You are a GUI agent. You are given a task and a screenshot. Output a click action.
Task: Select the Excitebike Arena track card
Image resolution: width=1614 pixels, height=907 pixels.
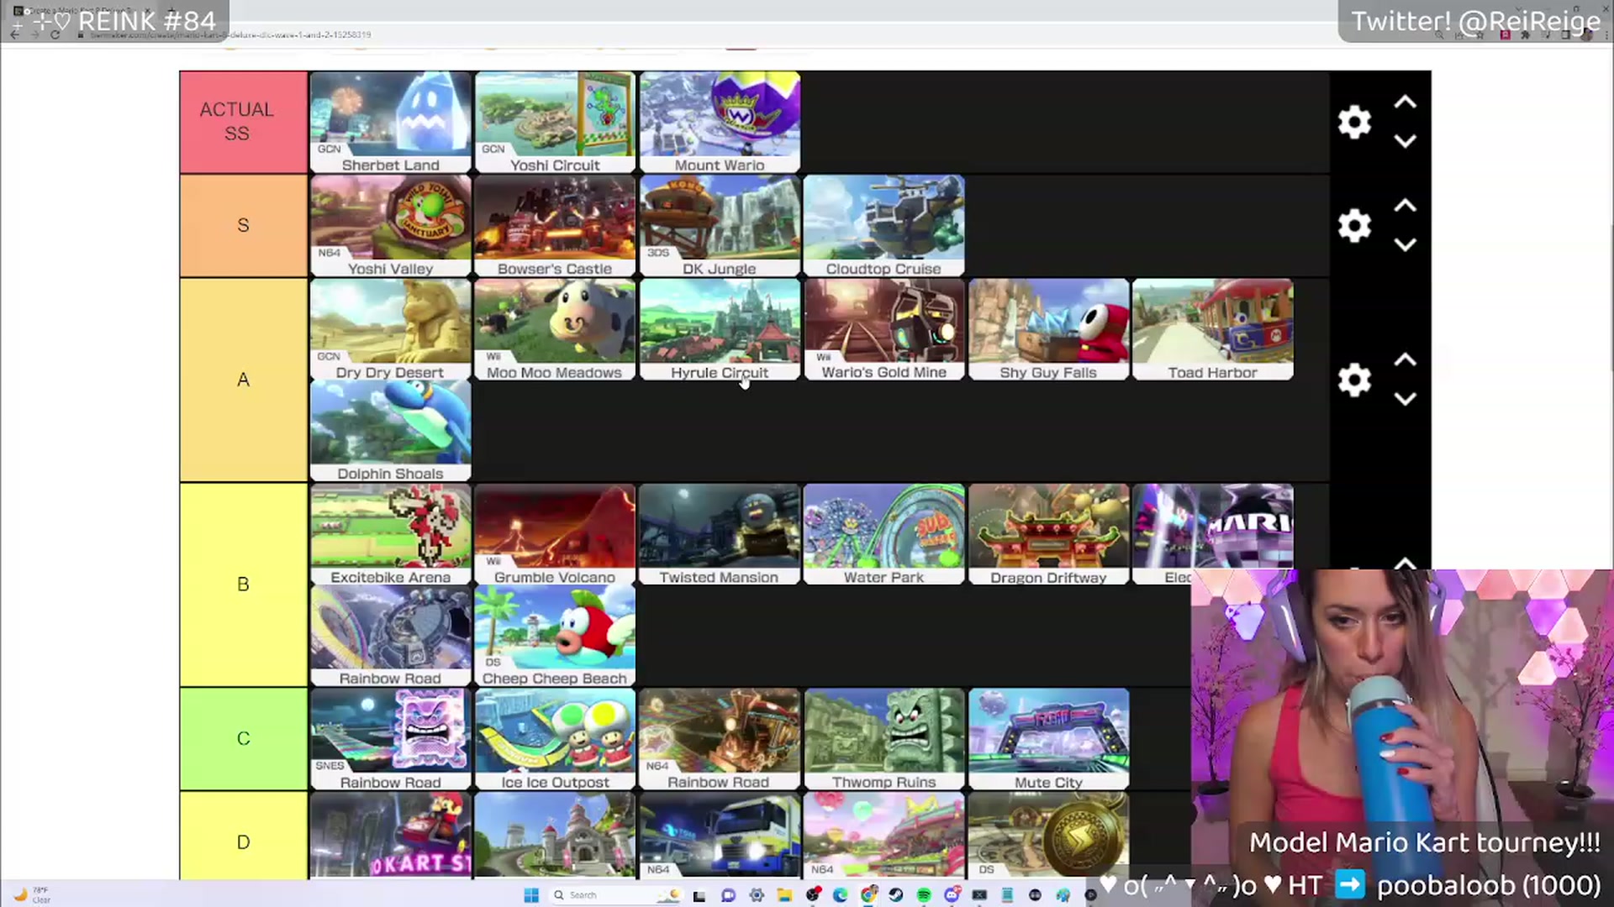390,534
